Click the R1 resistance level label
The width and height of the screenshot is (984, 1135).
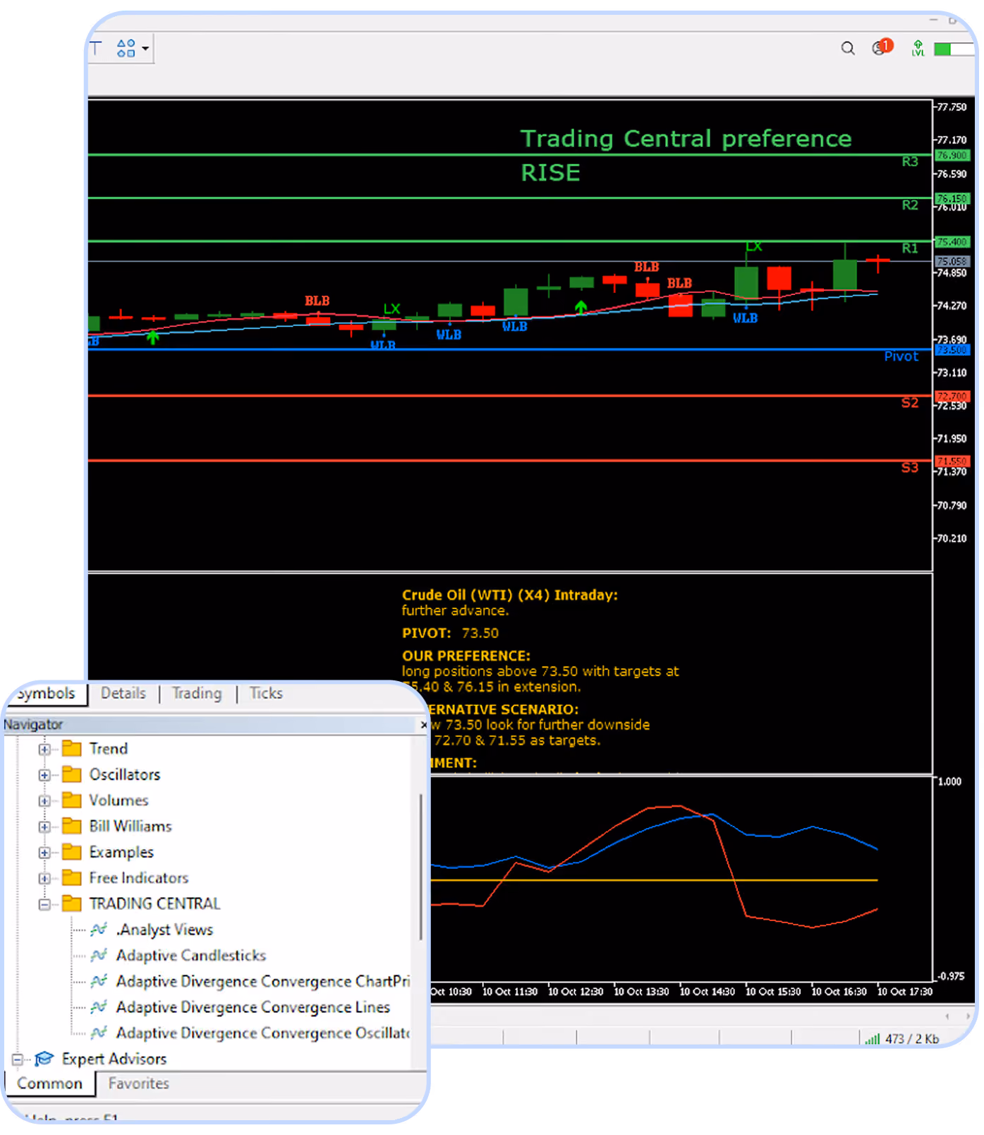[x=910, y=248]
